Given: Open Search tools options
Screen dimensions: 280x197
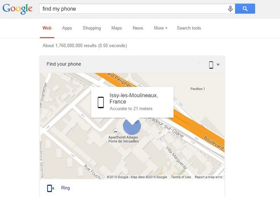Looking at the screenshot, I should (189, 28).
